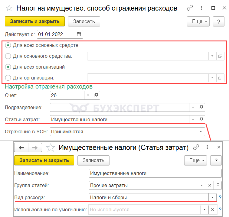
Task: Click Записать и закрыть in tax window
Action: tap(35, 21)
